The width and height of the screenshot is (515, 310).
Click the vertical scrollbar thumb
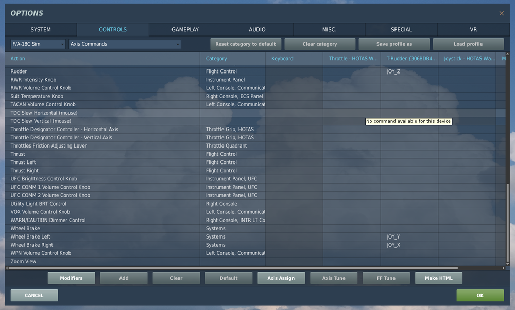[x=507, y=222]
